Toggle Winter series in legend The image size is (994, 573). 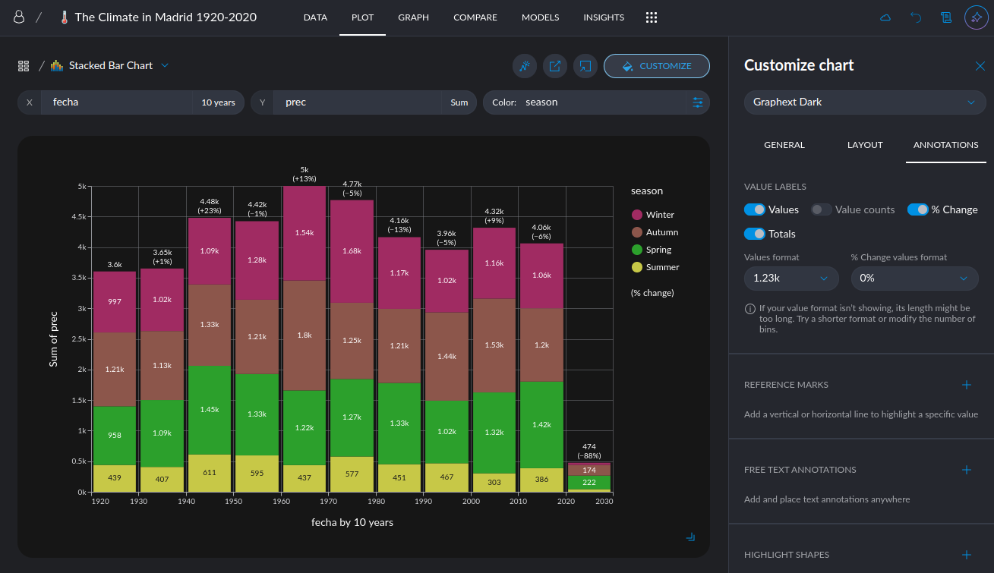652,215
